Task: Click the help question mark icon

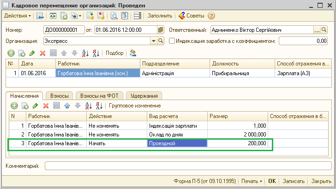Action: tap(211, 16)
